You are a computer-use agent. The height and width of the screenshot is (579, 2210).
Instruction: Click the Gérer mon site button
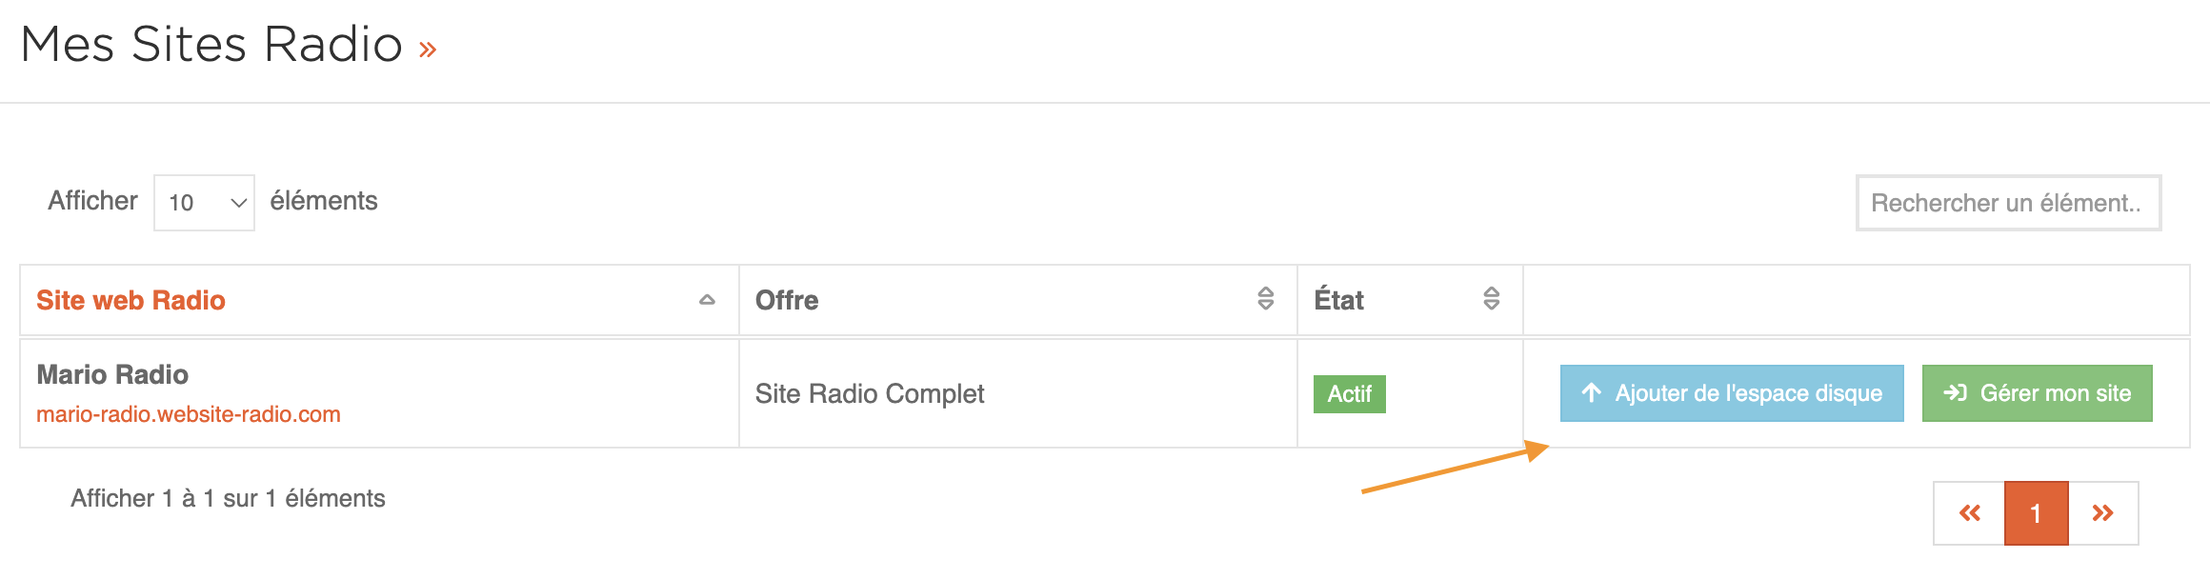tap(2037, 393)
